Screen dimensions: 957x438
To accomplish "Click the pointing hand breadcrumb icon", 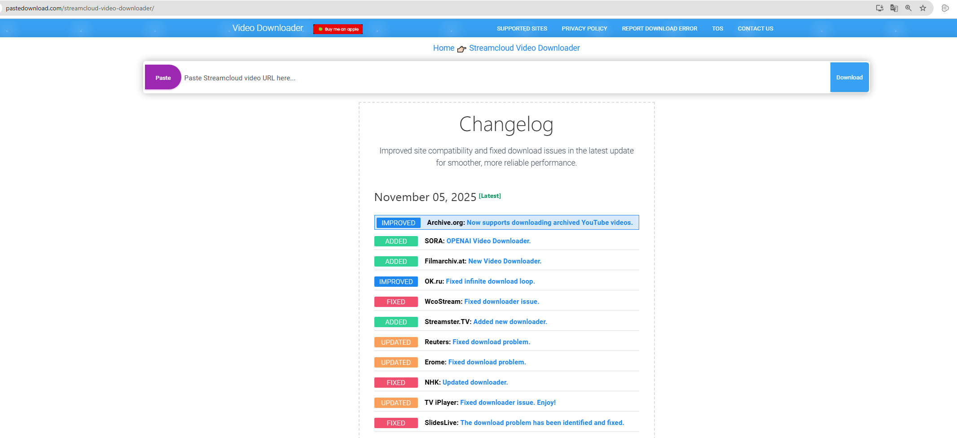I will [x=461, y=49].
